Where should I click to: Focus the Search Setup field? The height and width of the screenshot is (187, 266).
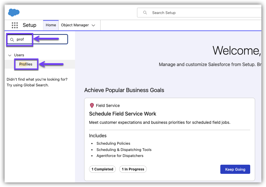pos(201,13)
